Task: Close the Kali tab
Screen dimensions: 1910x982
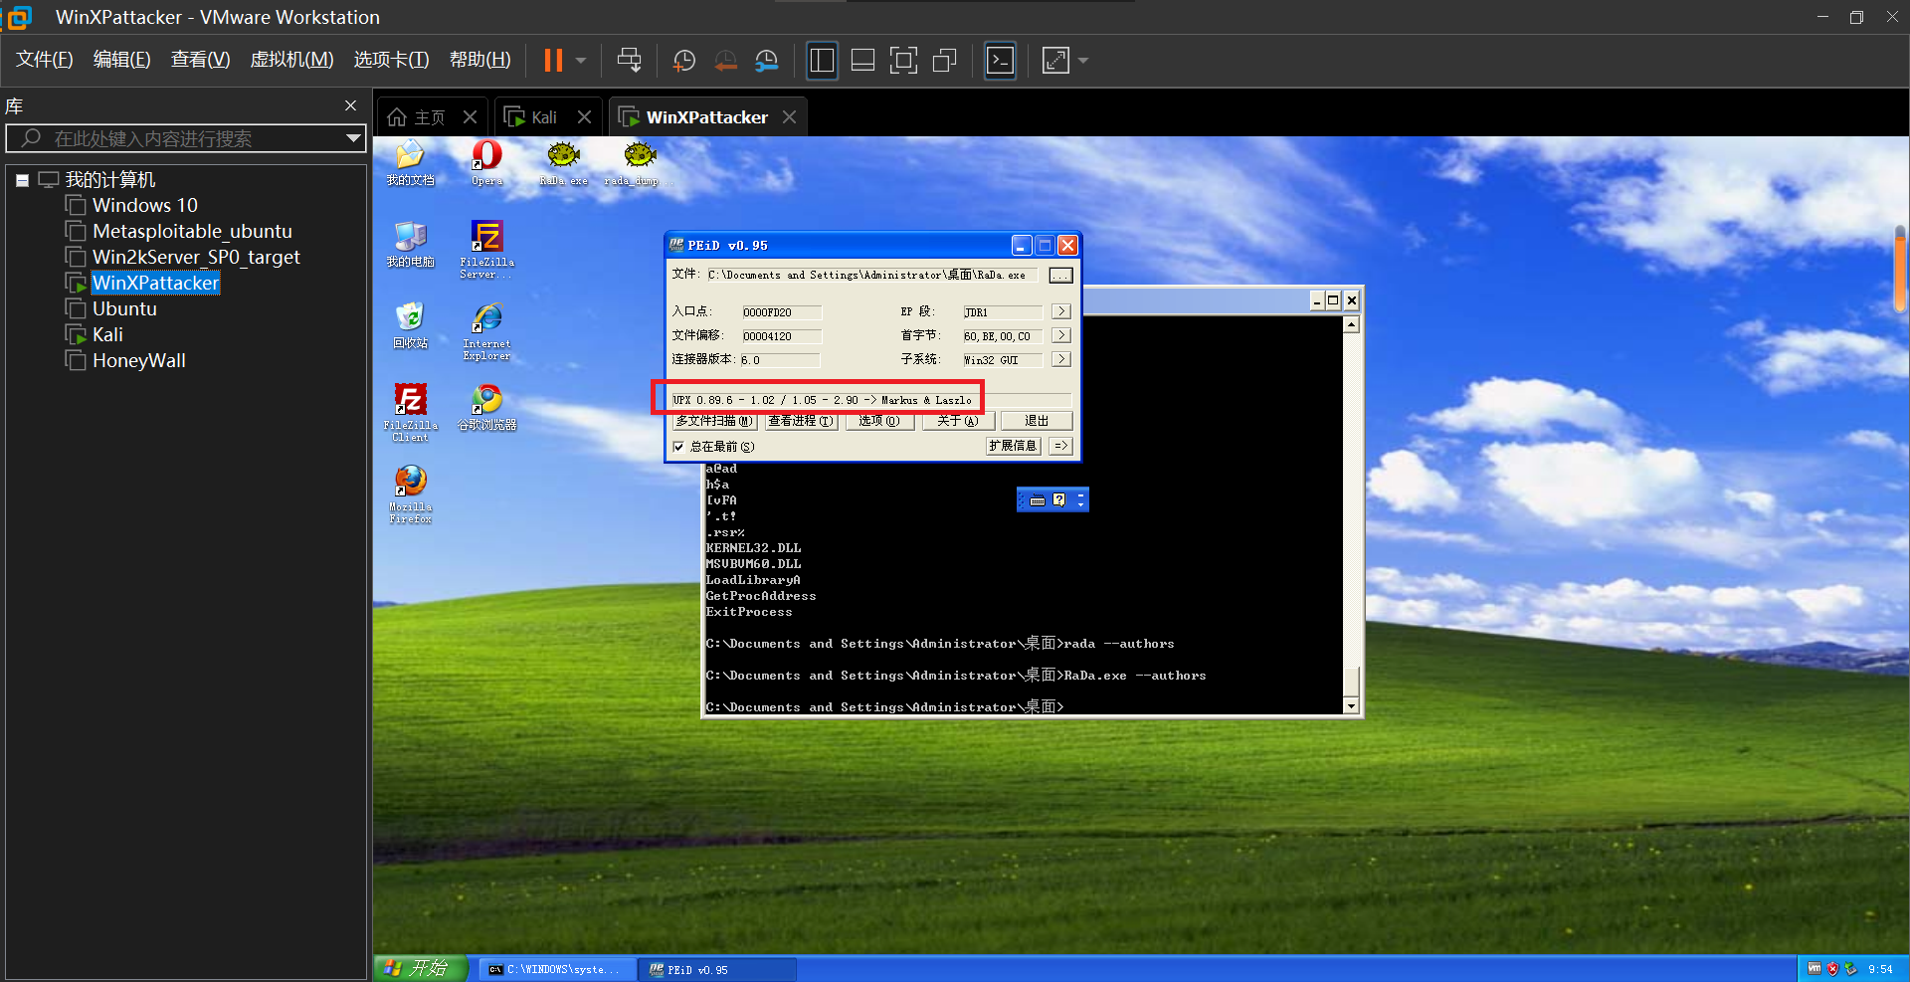Action: coord(585,117)
